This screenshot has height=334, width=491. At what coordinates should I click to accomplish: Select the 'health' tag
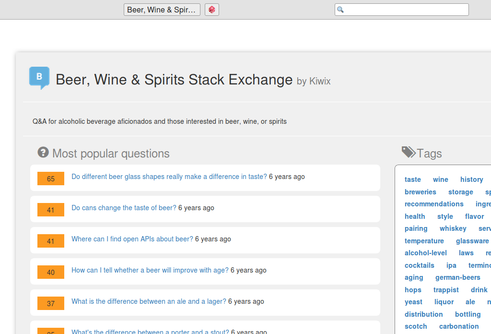[415, 216]
